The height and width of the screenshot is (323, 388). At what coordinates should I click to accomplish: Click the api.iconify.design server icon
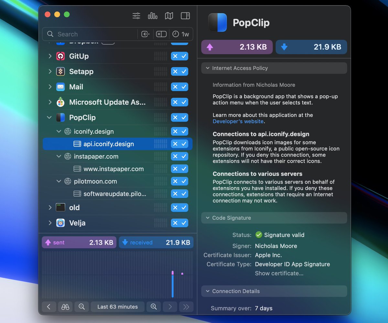(x=77, y=144)
